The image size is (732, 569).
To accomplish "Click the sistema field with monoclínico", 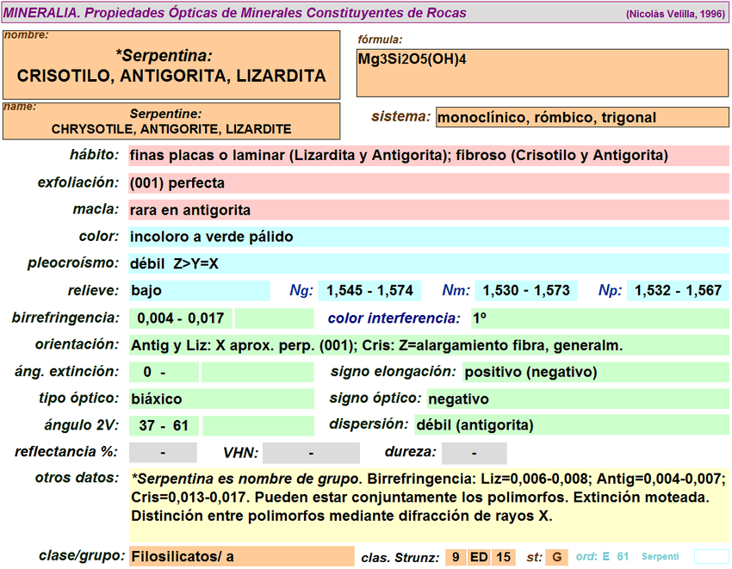I will click(582, 118).
